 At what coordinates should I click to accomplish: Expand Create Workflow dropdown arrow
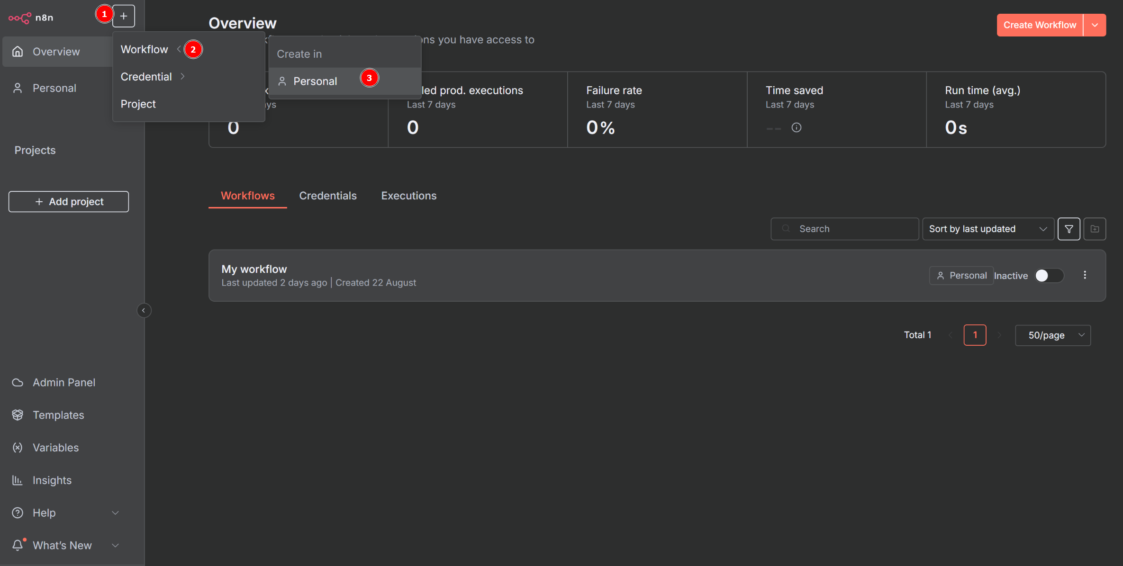tap(1095, 25)
